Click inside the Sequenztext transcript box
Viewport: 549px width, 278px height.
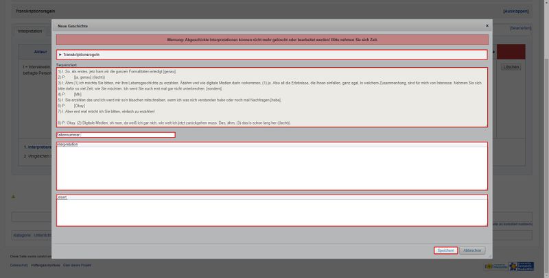point(272,97)
